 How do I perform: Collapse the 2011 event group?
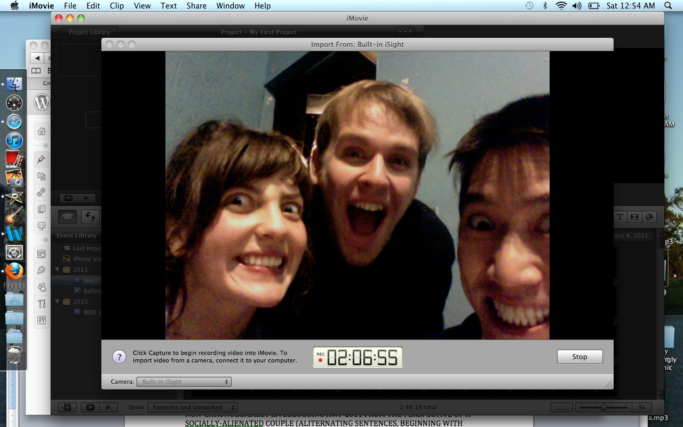(58, 270)
